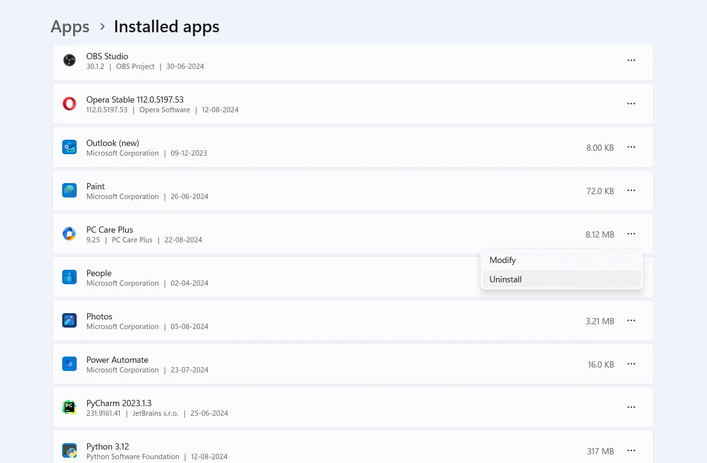The height and width of the screenshot is (463, 707).
Task: Open the three-dot menu for PyCharm
Action: coord(631,407)
